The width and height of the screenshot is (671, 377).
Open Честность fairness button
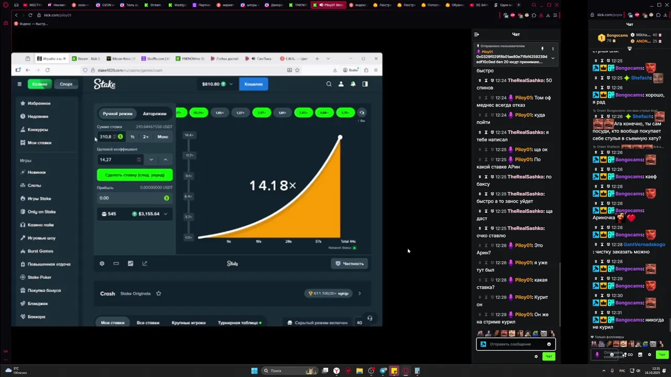[349, 263]
